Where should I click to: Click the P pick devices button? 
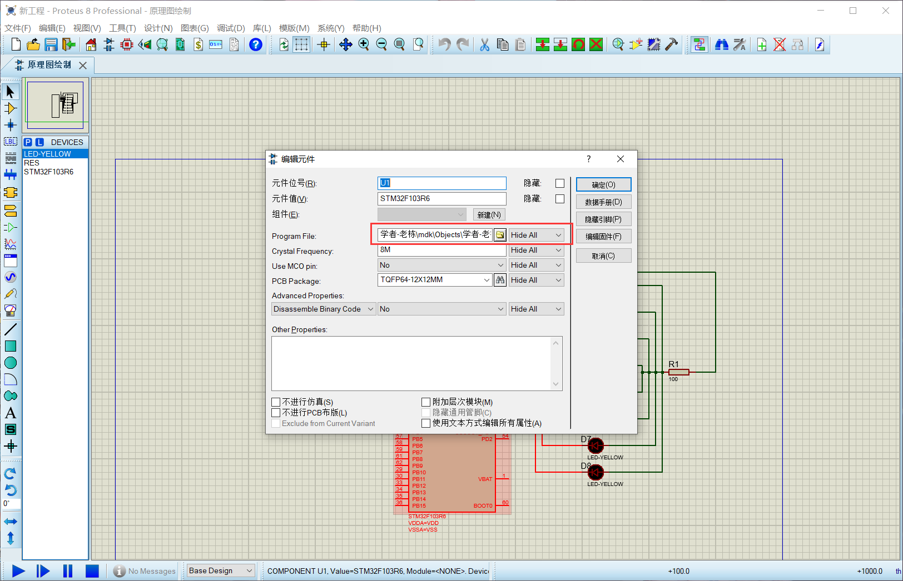pos(28,142)
